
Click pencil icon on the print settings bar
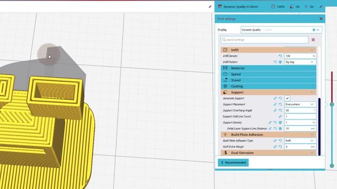(321, 7)
